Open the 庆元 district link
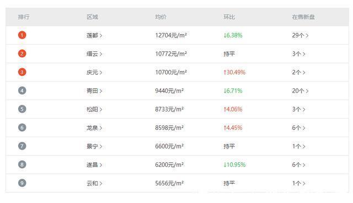Image resolution: width=353 pixels, height=203 pixels. (94, 72)
